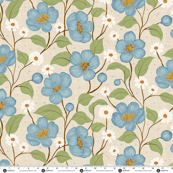Click the leftmost andover circular logo

4,171
